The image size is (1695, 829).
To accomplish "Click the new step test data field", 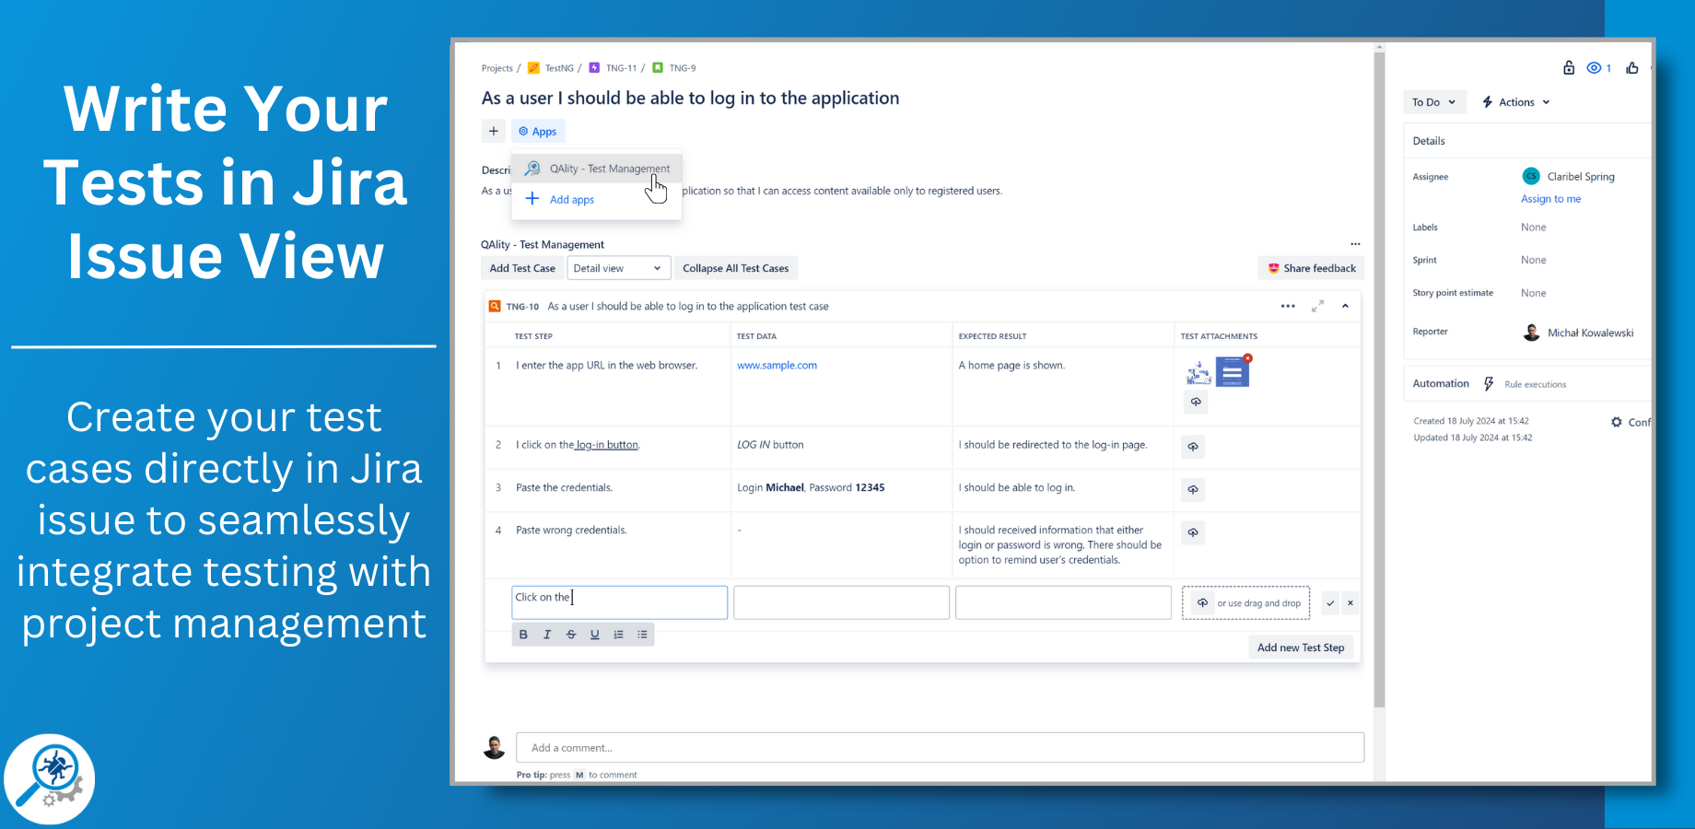I will [841, 602].
